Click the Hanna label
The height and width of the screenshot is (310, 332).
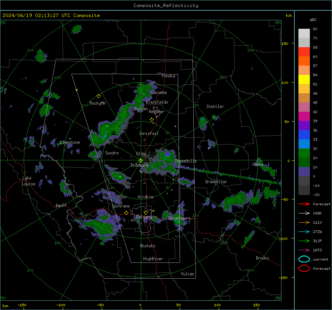point(258,164)
